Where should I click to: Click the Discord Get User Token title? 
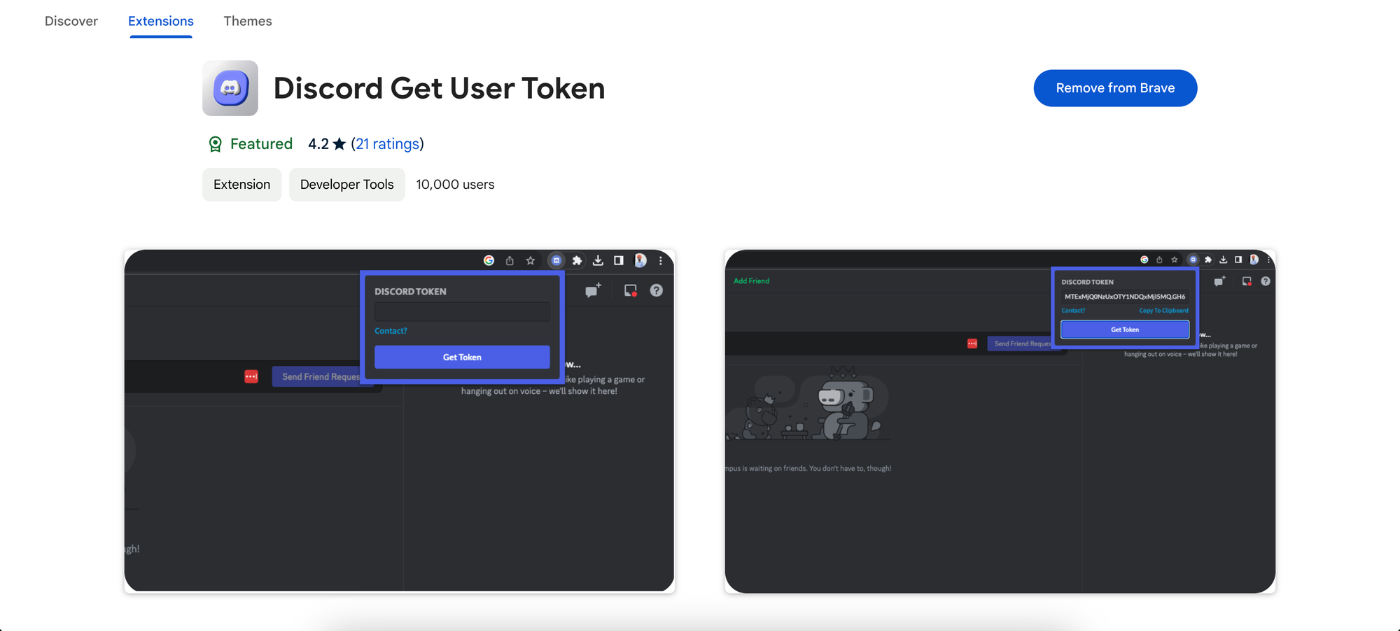439,88
